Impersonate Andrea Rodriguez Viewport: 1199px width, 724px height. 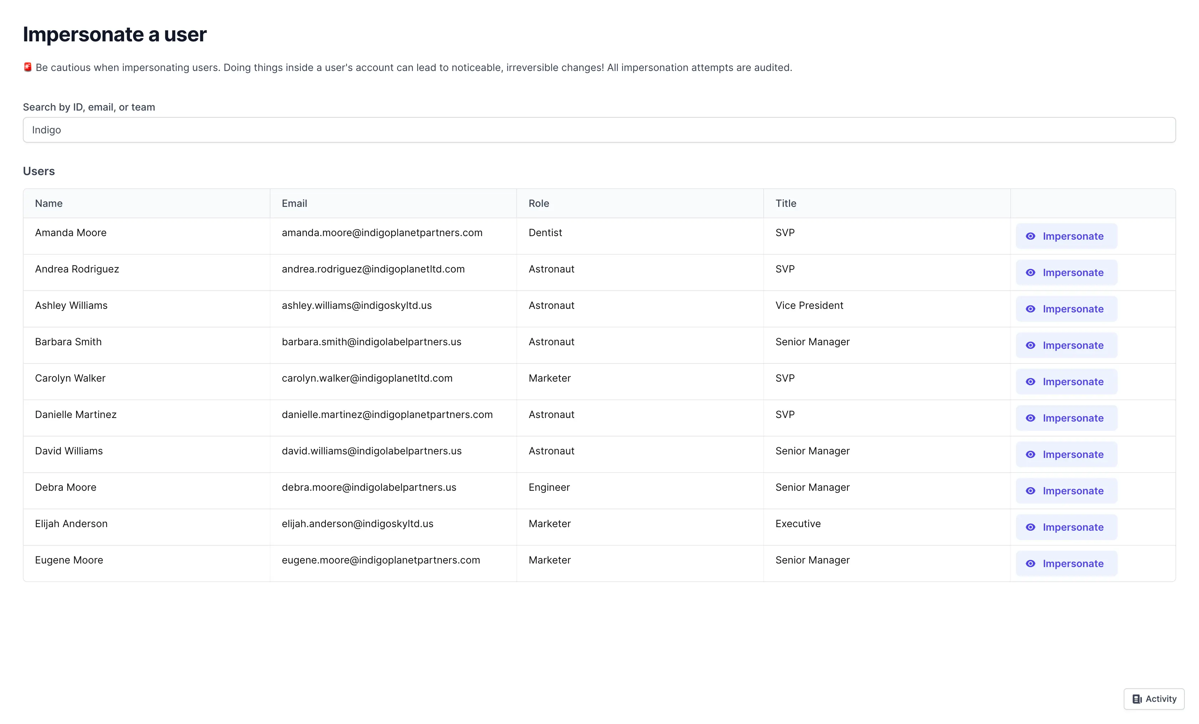pyautogui.click(x=1066, y=273)
